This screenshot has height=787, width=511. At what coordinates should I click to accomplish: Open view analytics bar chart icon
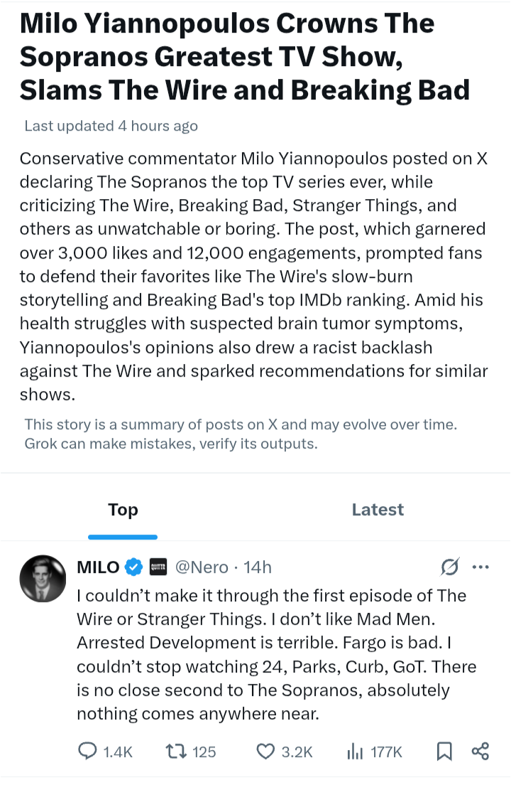click(354, 751)
